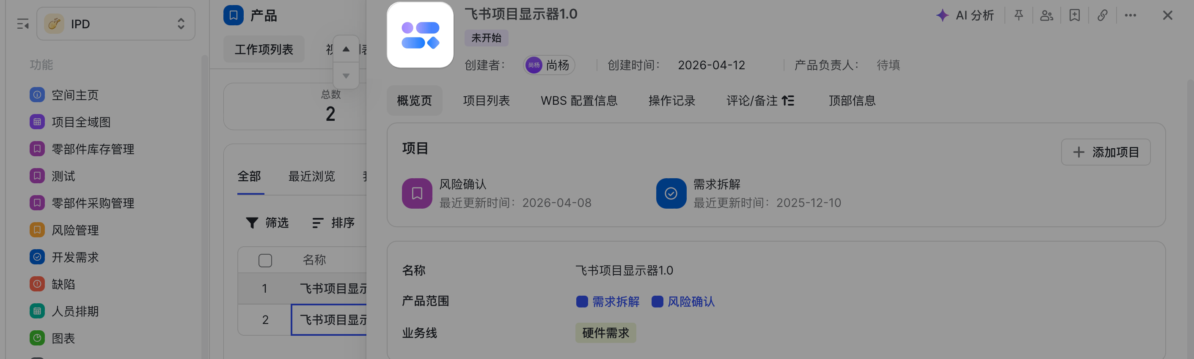Open the IPD space switcher dropdown
The width and height of the screenshot is (1194, 359).
[116, 24]
